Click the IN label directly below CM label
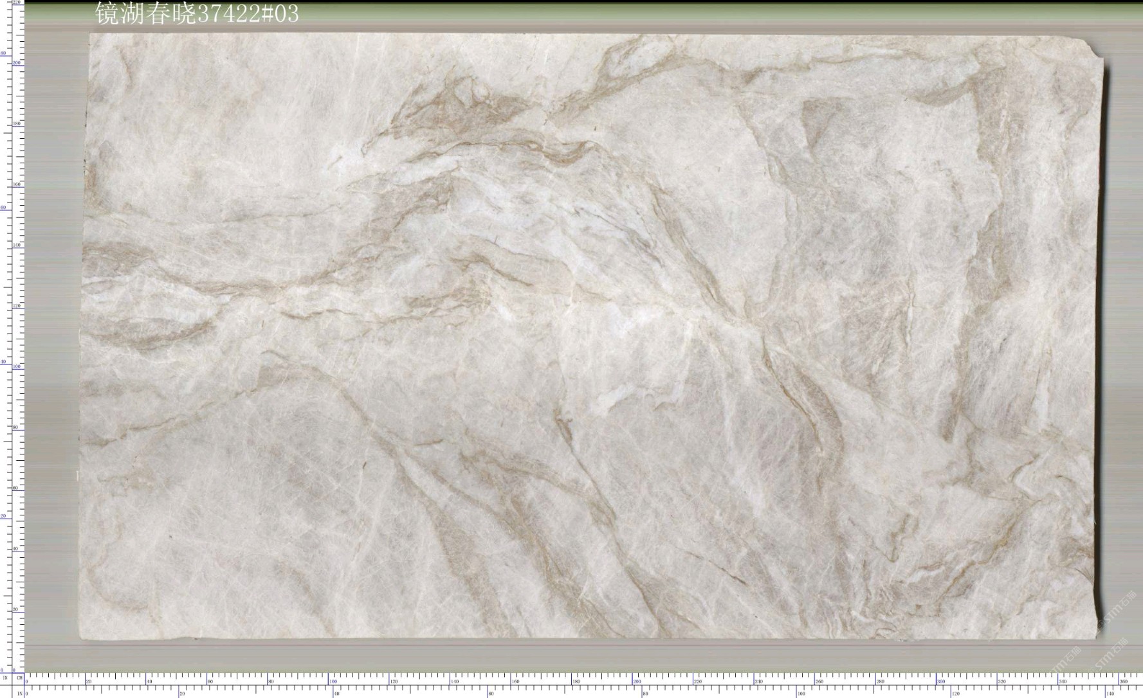 pyautogui.click(x=19, y=694)
